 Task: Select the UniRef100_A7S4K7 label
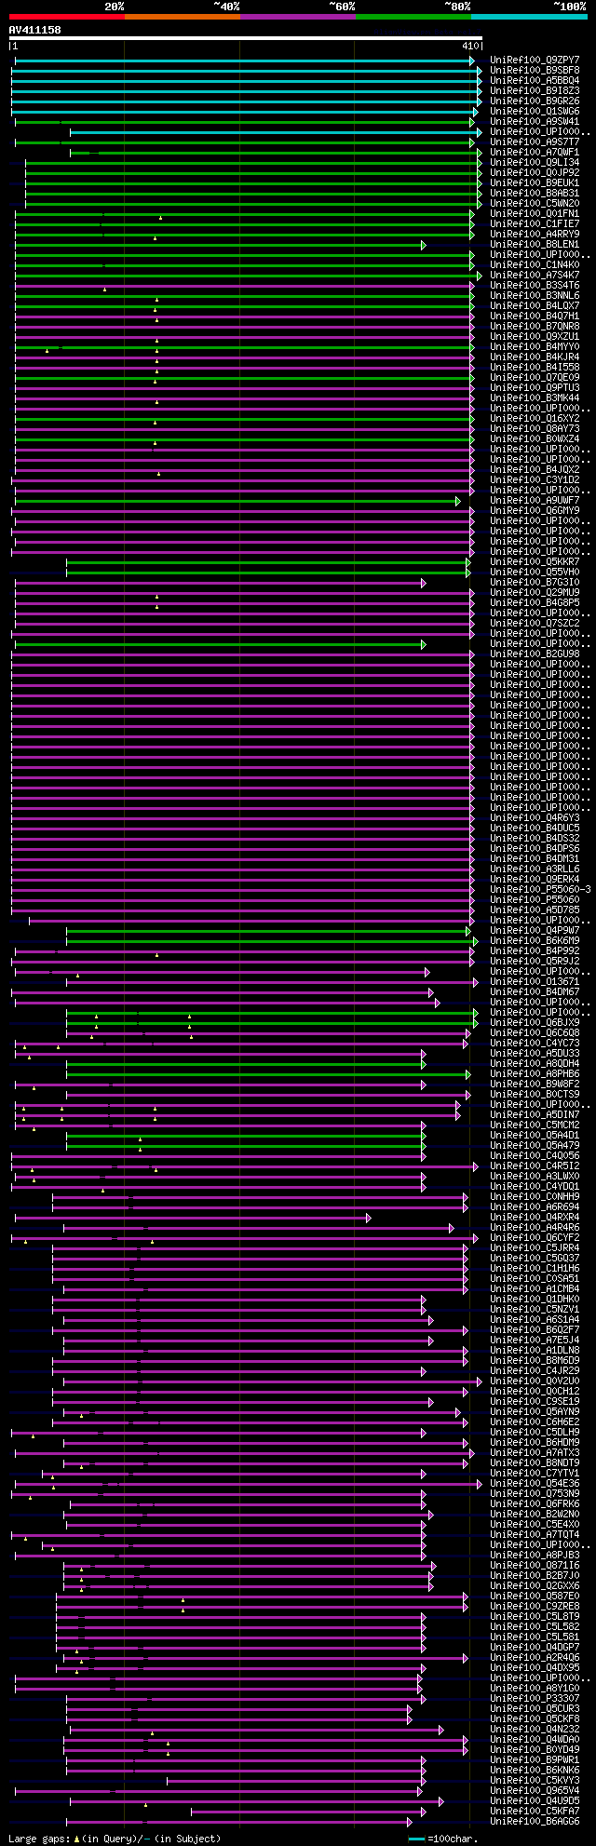pos(535,276)
